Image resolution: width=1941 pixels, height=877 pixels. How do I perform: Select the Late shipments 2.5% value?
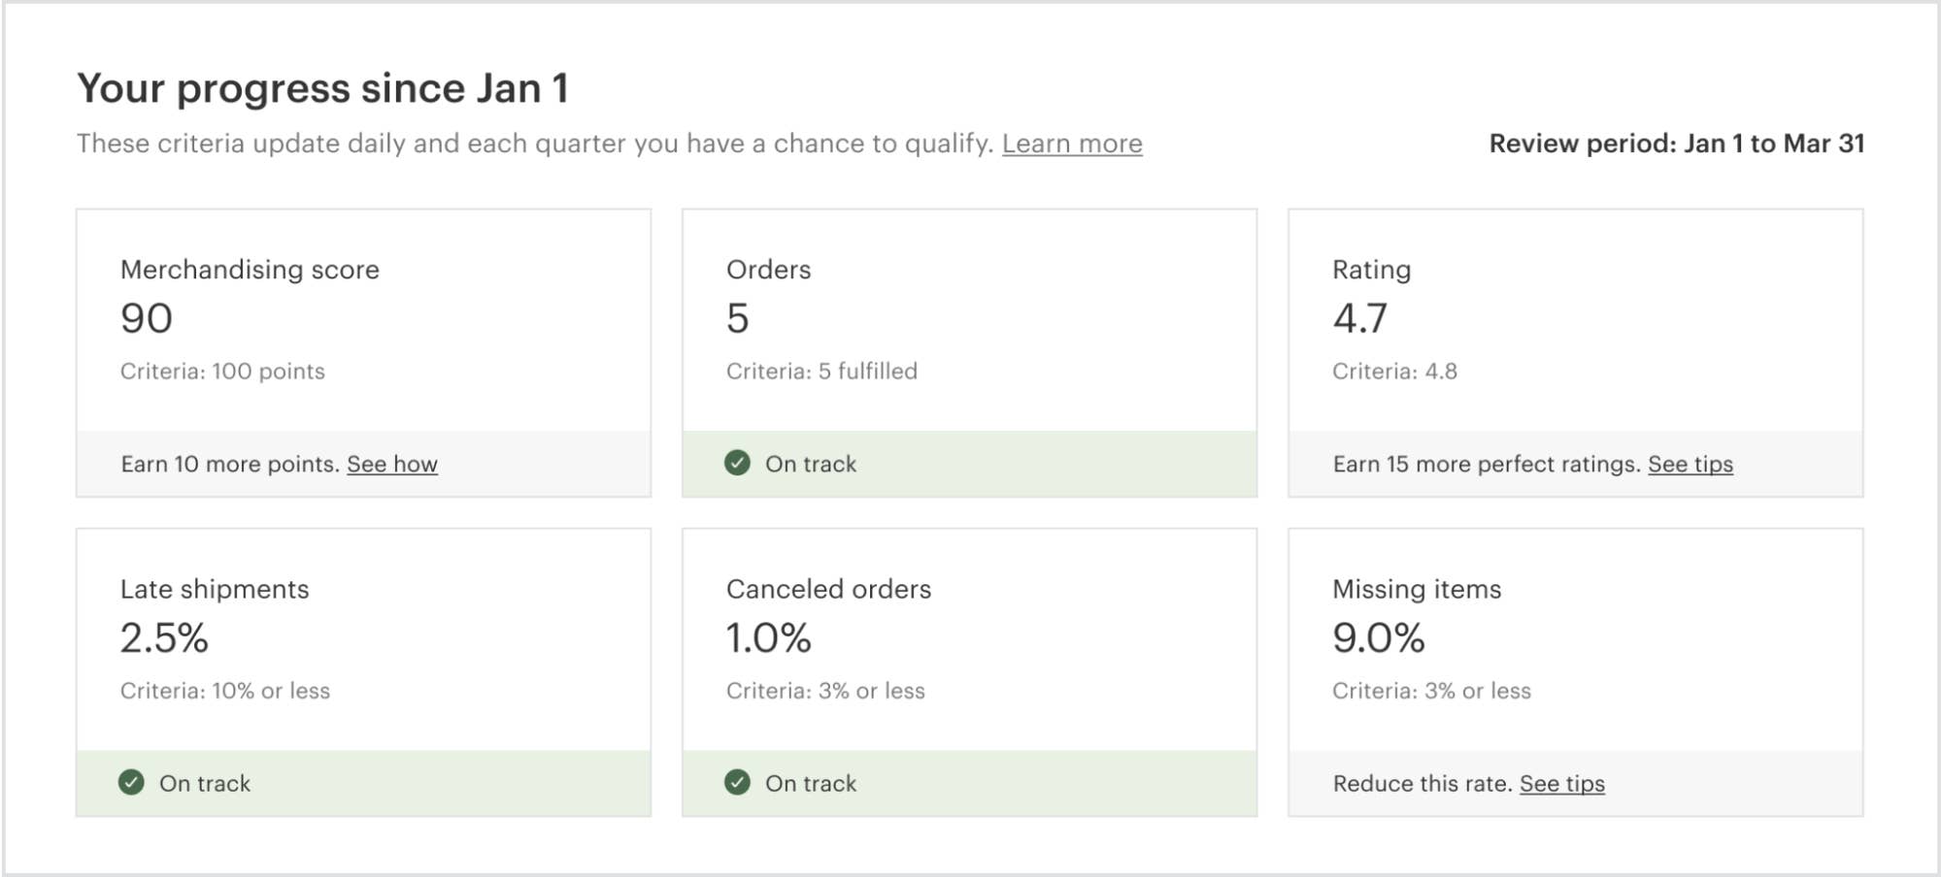tap(164, 637)
